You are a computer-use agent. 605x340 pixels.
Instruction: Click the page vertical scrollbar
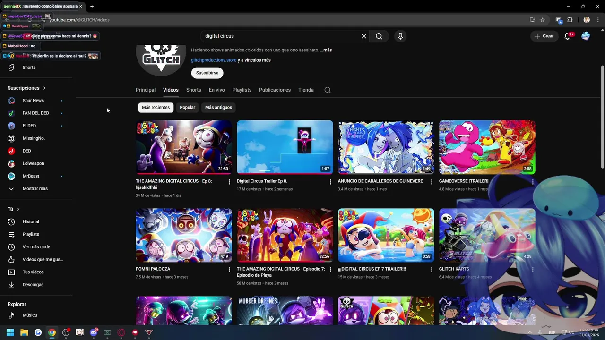(602, 117)
